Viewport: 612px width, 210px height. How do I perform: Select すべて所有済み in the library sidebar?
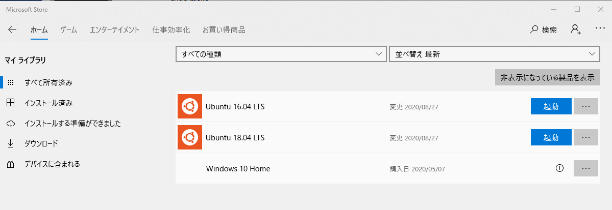(48, 82)
